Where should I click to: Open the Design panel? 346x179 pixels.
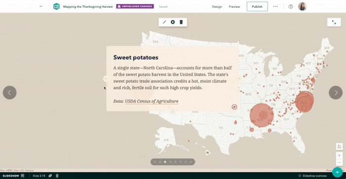pyautogui.click(x=217, y=6)
